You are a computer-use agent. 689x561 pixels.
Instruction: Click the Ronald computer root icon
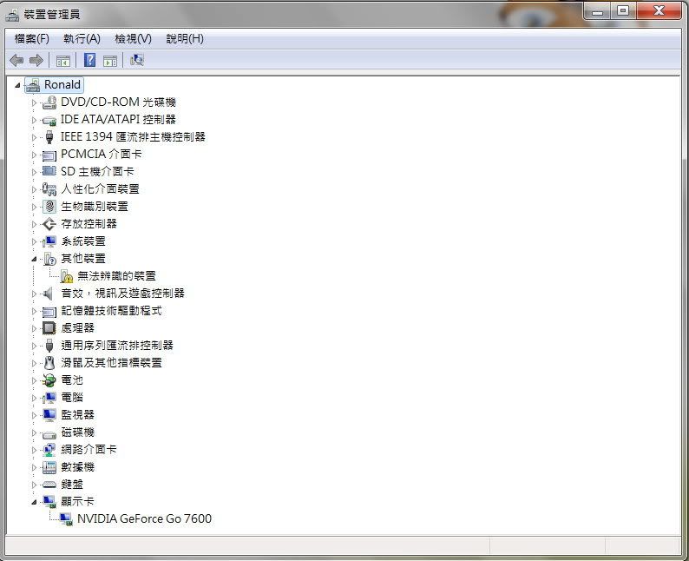click(33, 85)
